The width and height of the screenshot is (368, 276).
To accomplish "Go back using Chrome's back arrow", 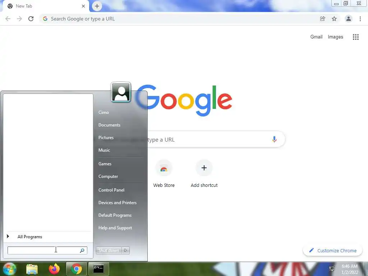I will [x=8, y=19].
